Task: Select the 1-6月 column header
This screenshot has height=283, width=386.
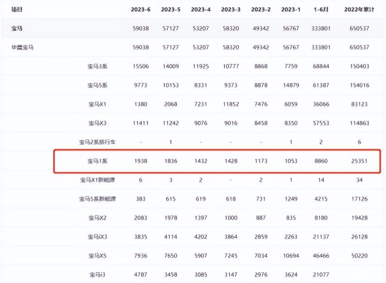Action: pyautogui.click(x=321, y=10)
